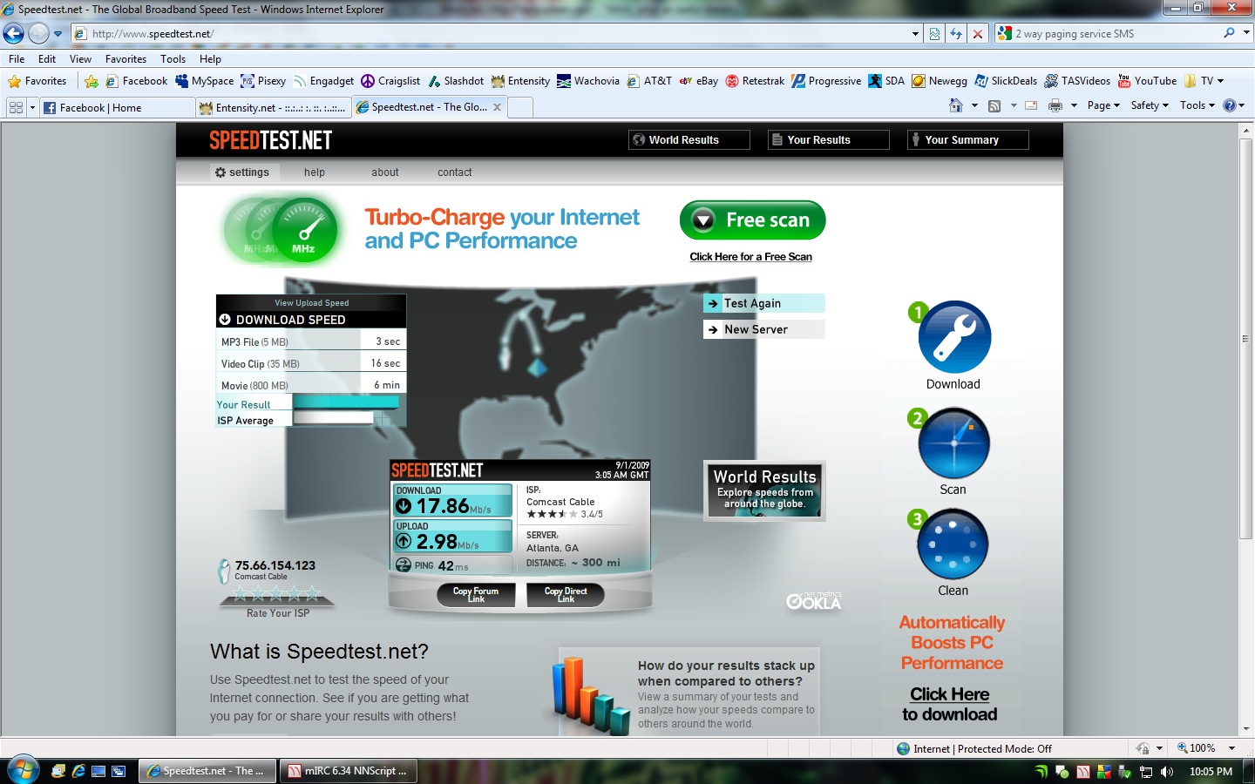Rate Your ISP using the star rating
This screenshot has width=1255, height=784.
pyautogui.click(x=276, y=595)
